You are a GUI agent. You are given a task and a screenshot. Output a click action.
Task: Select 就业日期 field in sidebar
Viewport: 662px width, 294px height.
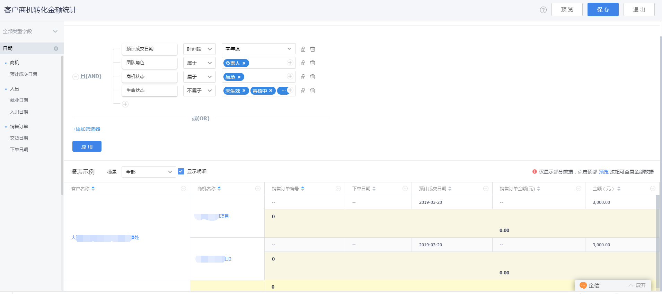coord(19,100)
